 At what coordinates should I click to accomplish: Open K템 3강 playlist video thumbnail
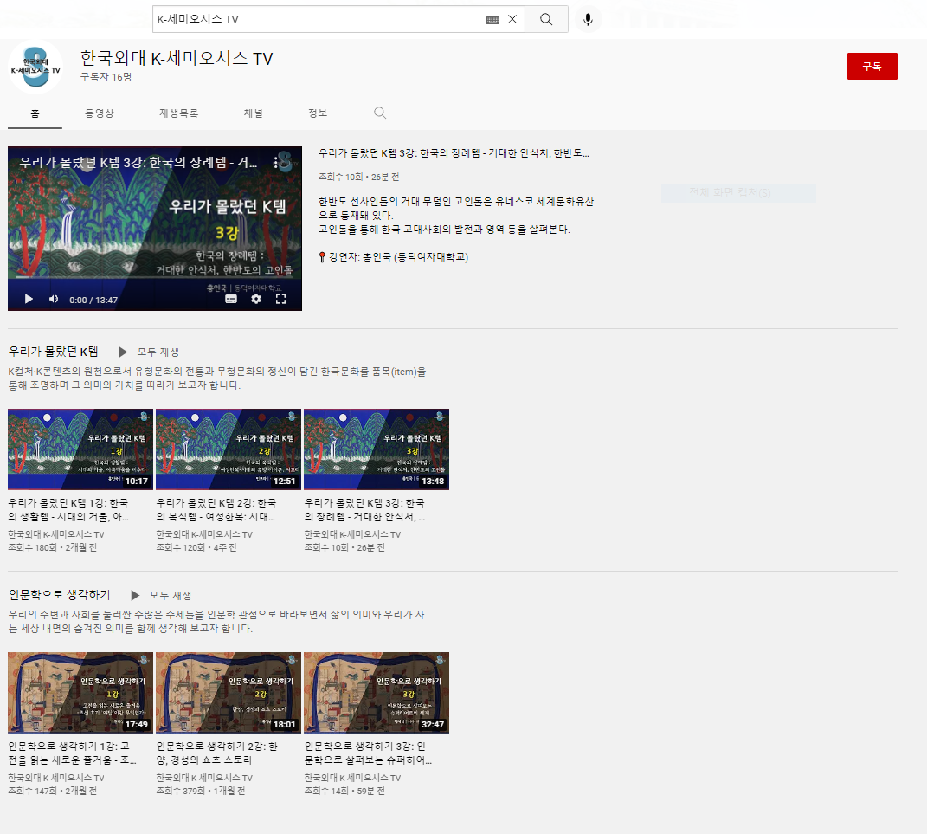(377, 449)
